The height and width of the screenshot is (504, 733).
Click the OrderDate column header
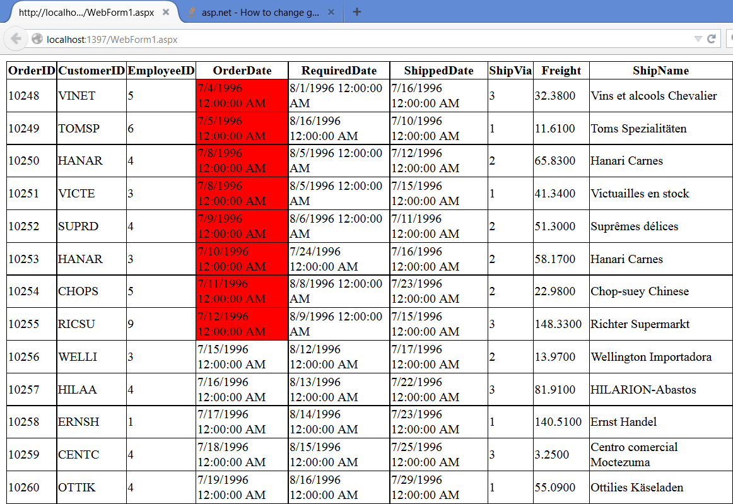(242, 71)
